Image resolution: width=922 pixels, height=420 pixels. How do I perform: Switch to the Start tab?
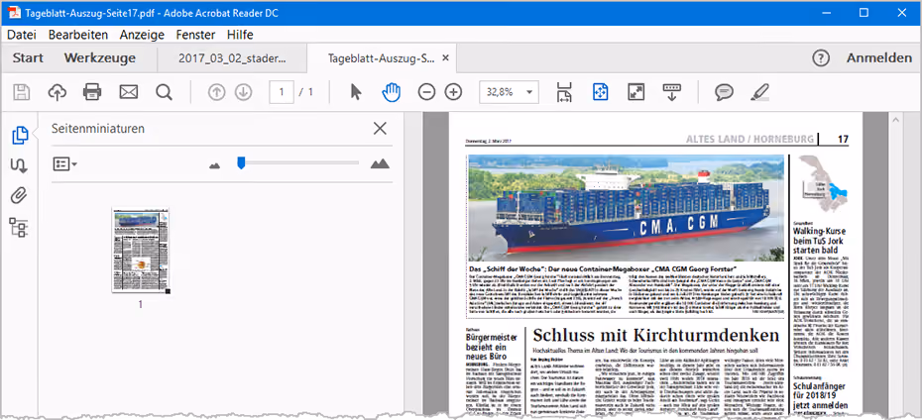(28, 58)
